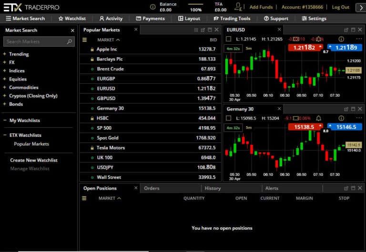366x252 pixels.
Task: Click the Add Funds link
Action: [x=261, y=7]
